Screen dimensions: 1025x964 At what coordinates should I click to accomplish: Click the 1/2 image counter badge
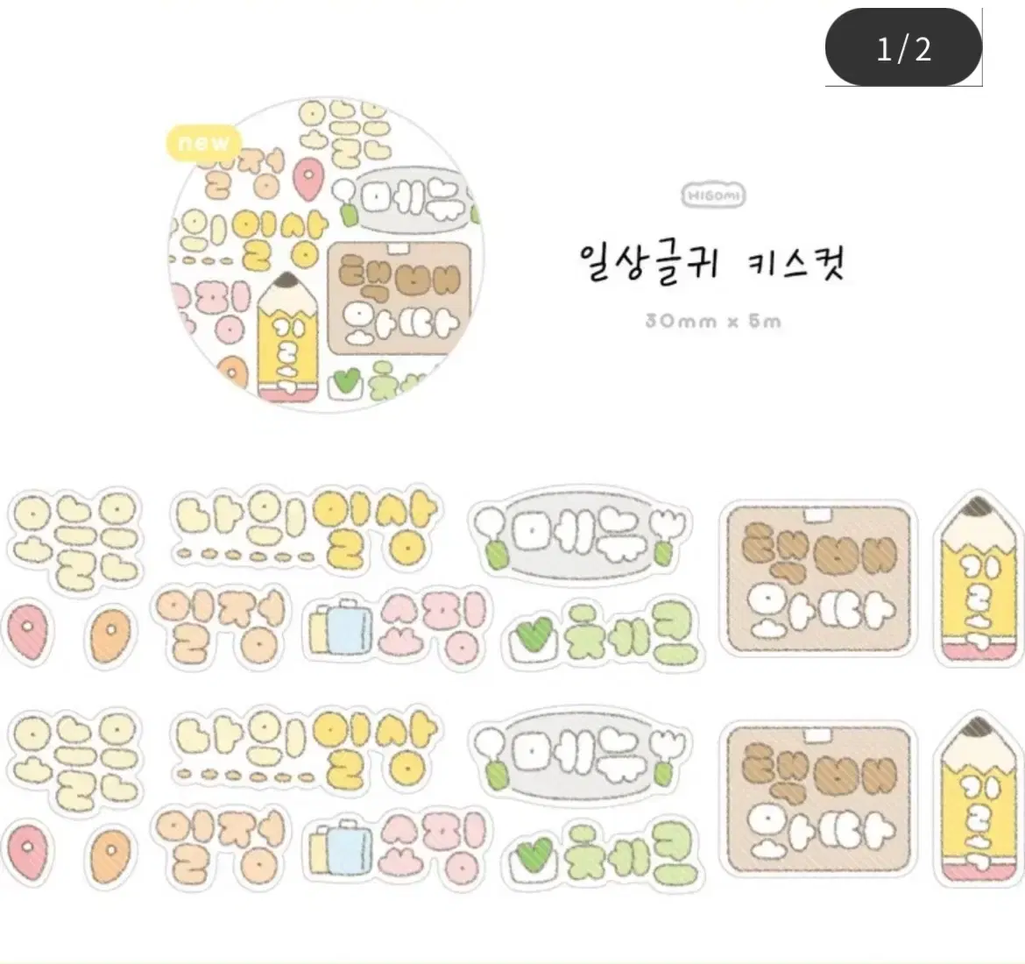tap(902, 47)
